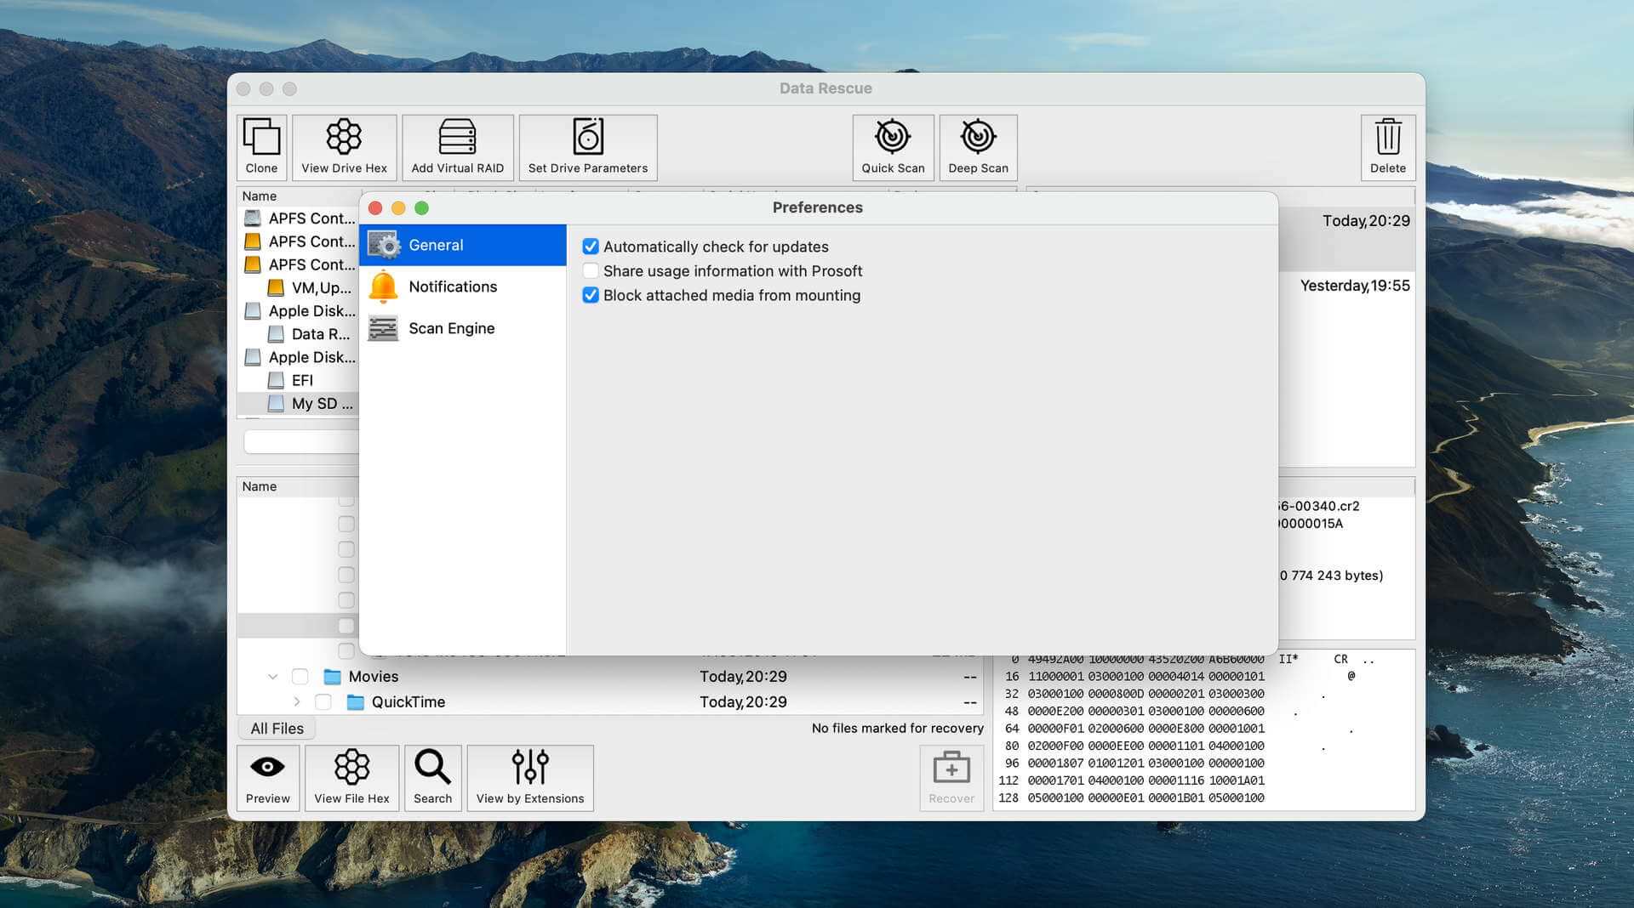Click Add Virtual RAID icon
This screenshot has height=908, width=1634.
point(458,146)
